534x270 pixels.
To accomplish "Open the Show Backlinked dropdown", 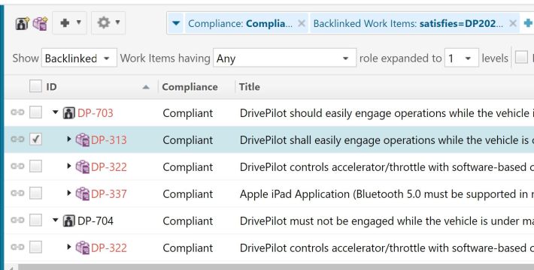I will coord(79,58).
